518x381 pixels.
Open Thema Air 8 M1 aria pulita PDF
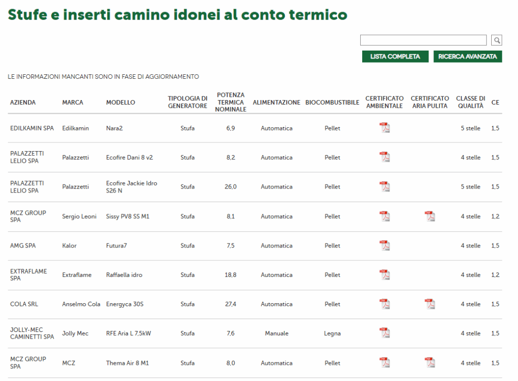pos(430,363)
